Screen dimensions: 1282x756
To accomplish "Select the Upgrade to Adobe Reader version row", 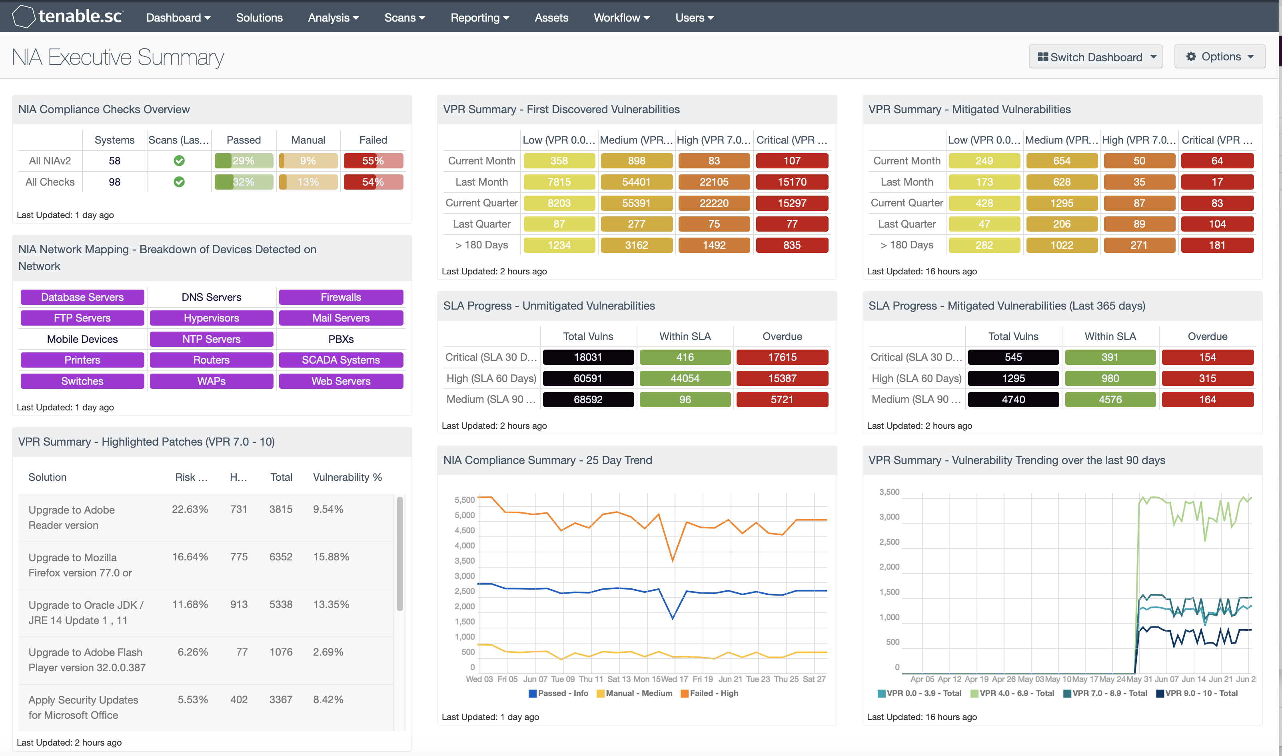I will pyautogui.click(x=206, y=518).
